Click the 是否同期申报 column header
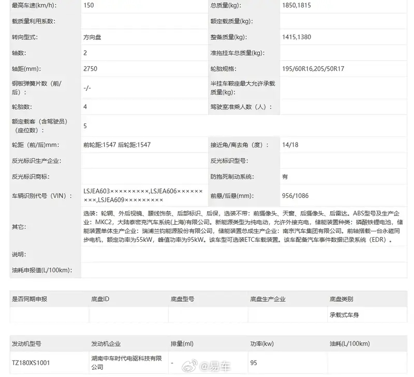This screenshot has width=414, height=377. pos(29,299)
